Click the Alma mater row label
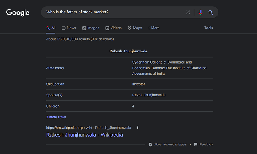 tap(55, 68)
